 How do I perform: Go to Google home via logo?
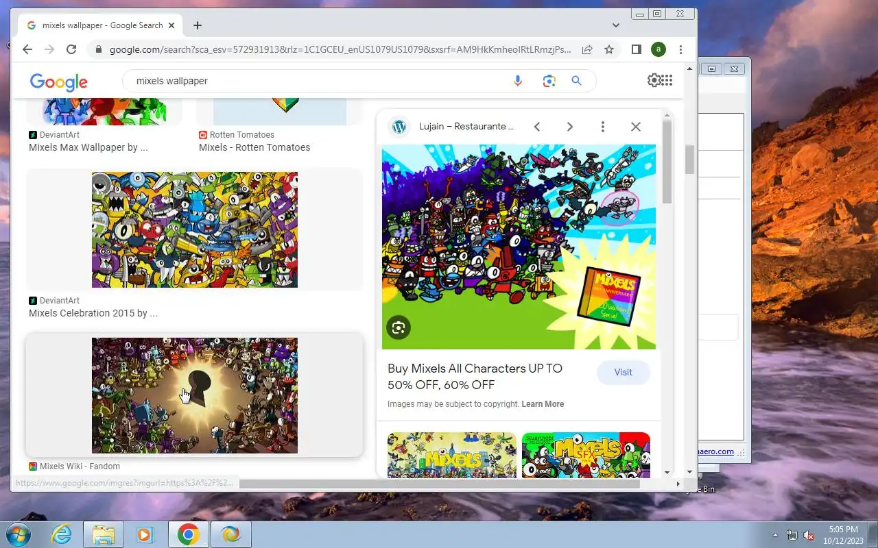click(58, 82)
